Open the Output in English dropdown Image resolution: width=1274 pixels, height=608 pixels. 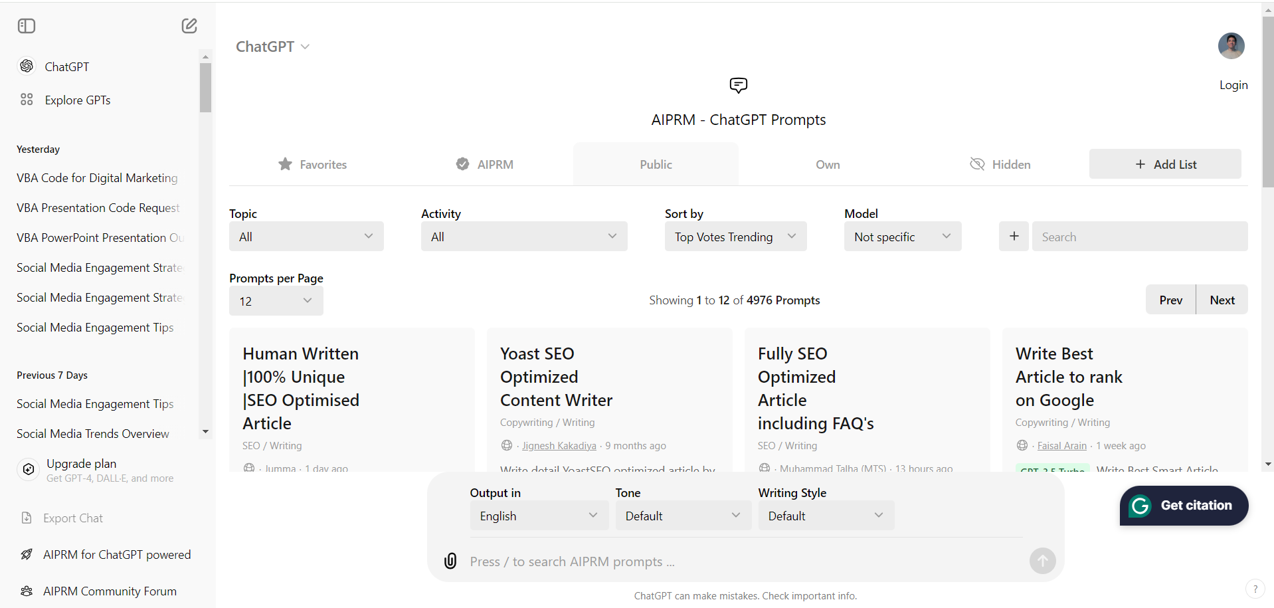(x=539, y=516)
